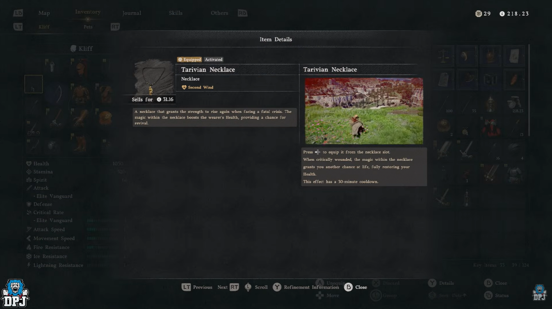Click the DPJ lion logo bottom-left

pyautogui.click(x=15, y=293)
